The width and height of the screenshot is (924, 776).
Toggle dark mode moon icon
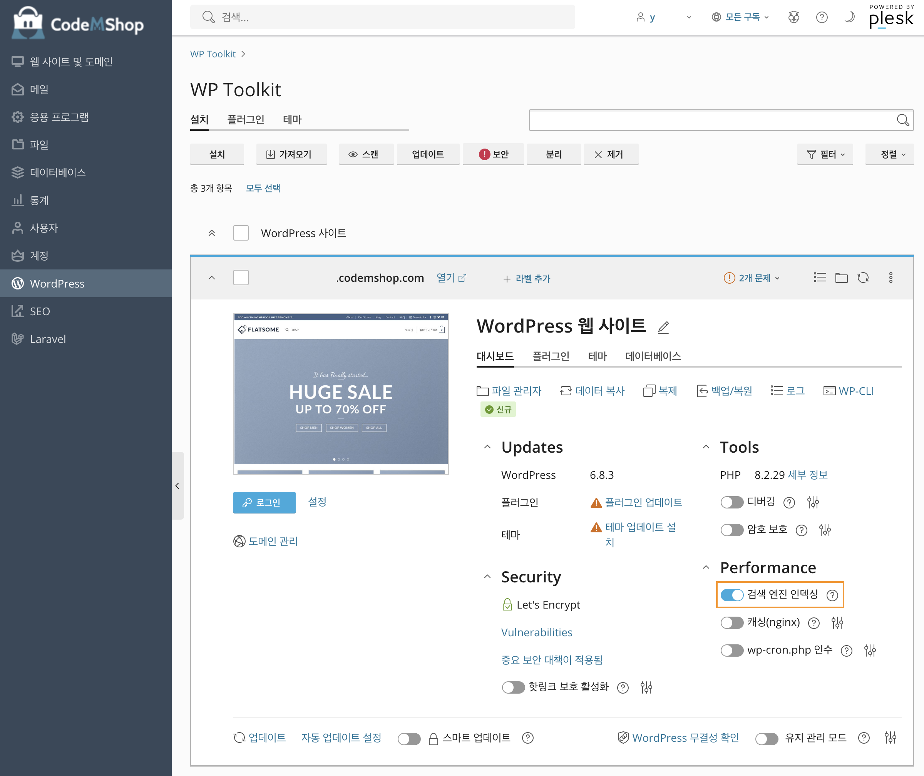point(849,17)
